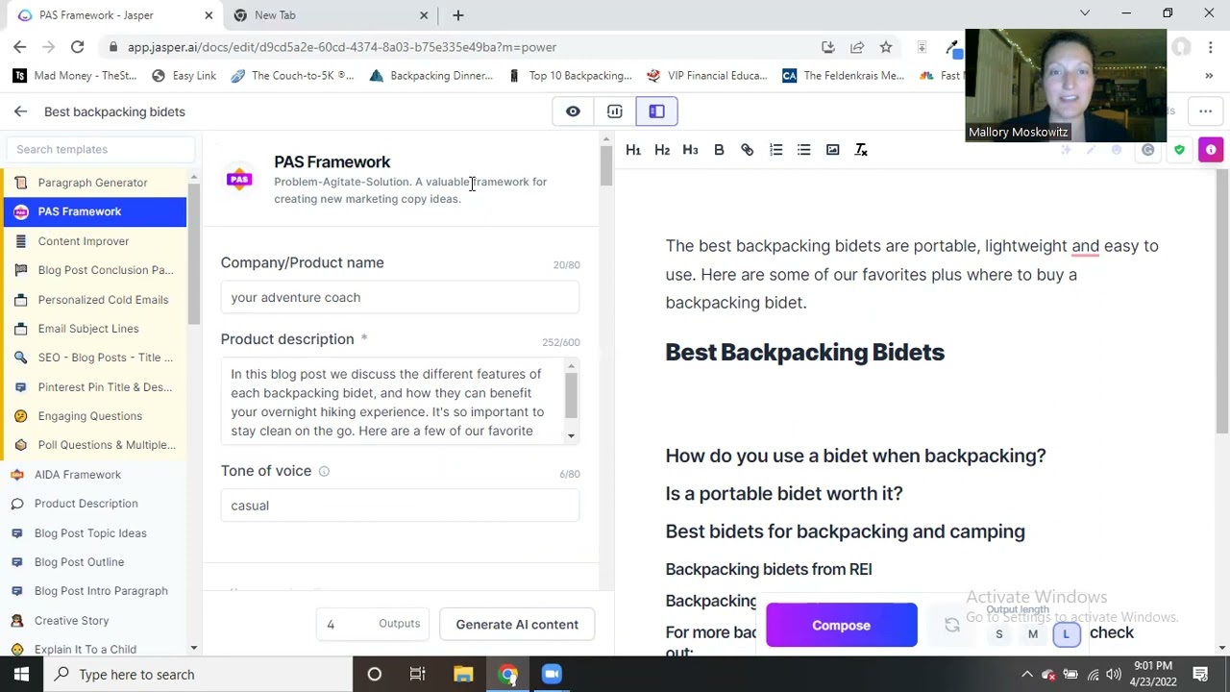The height and width of the screenshot is (692, 1230).
Task: Open the Couch-to-5K bookmark
Action: pyautogui.click(x=292, y=76)
